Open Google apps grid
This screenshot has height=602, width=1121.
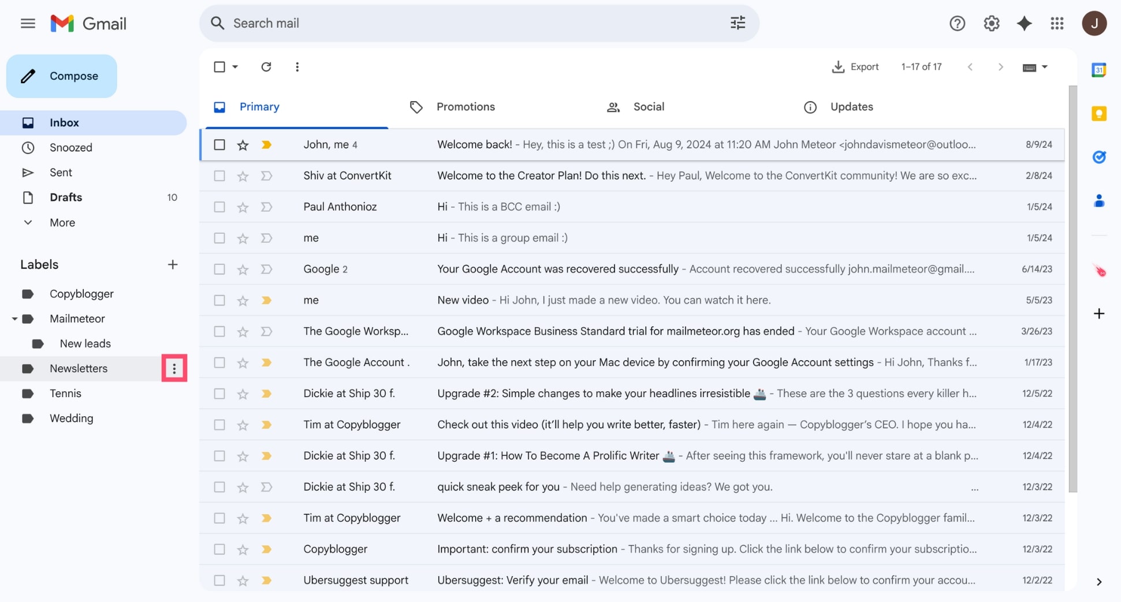tap(1057, 23)
